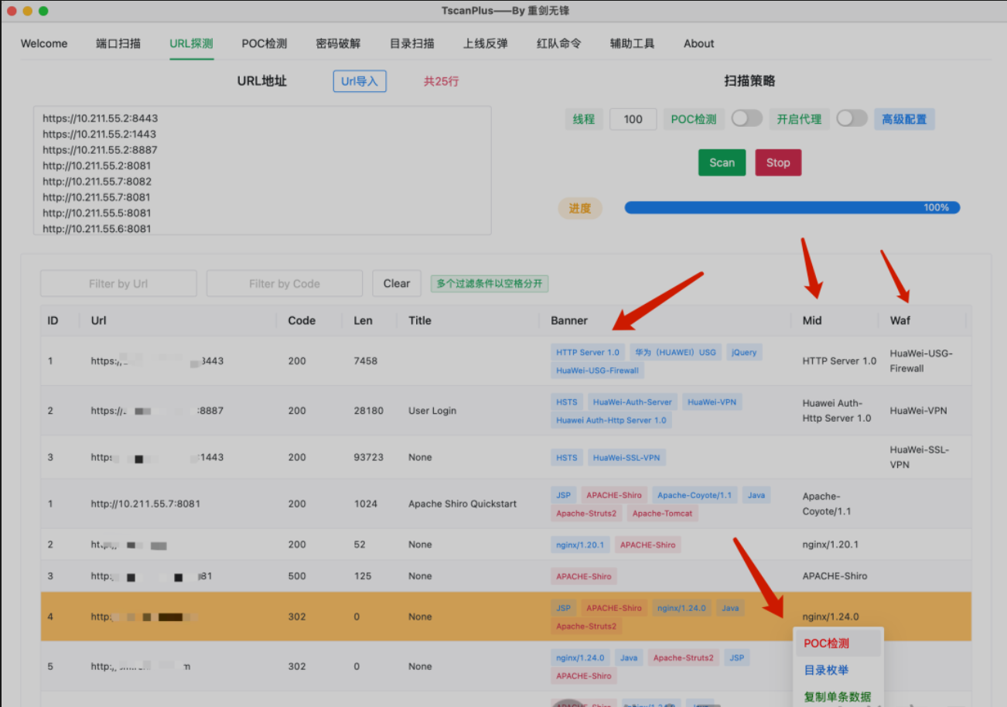Click the Apache-Tomcat banner tag

662,513
